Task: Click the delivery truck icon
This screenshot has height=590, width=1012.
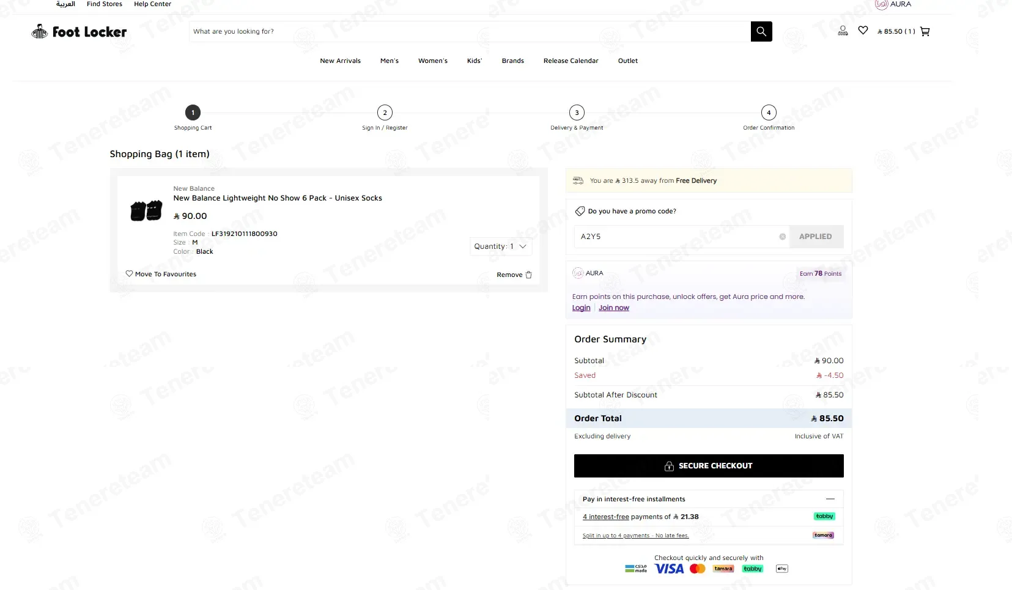Action: click(x=578, y=180)
